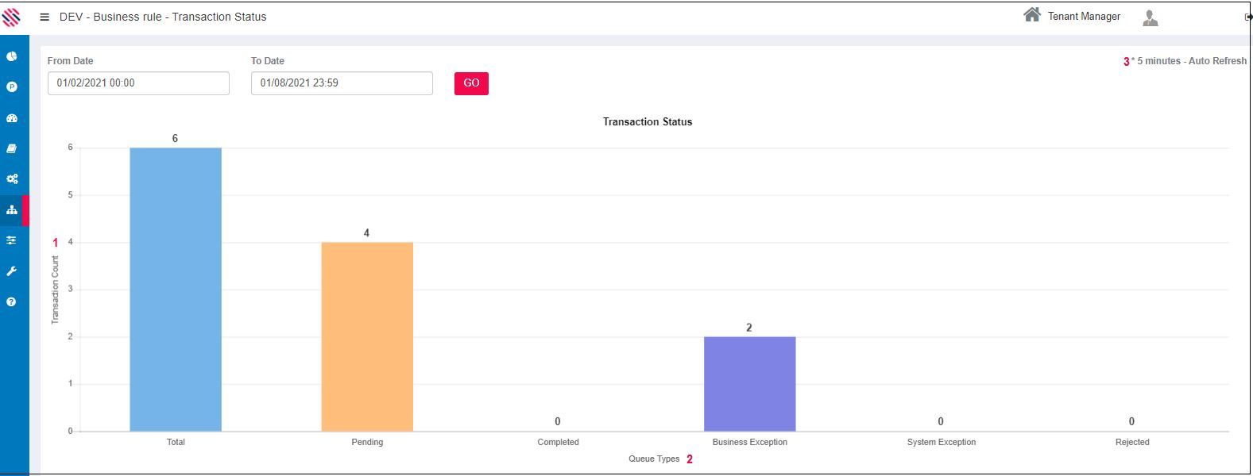This screenshot has height=476, width=1253.
Task: Click the blue Total bar in chart
Action: [176, 290]
